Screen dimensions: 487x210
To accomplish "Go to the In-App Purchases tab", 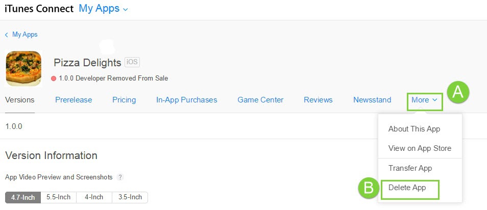I will click(x=186, y=100).
